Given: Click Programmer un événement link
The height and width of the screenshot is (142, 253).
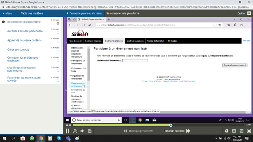Looking at the screenshot, I should pyautogui.click(x=78, y=85).
